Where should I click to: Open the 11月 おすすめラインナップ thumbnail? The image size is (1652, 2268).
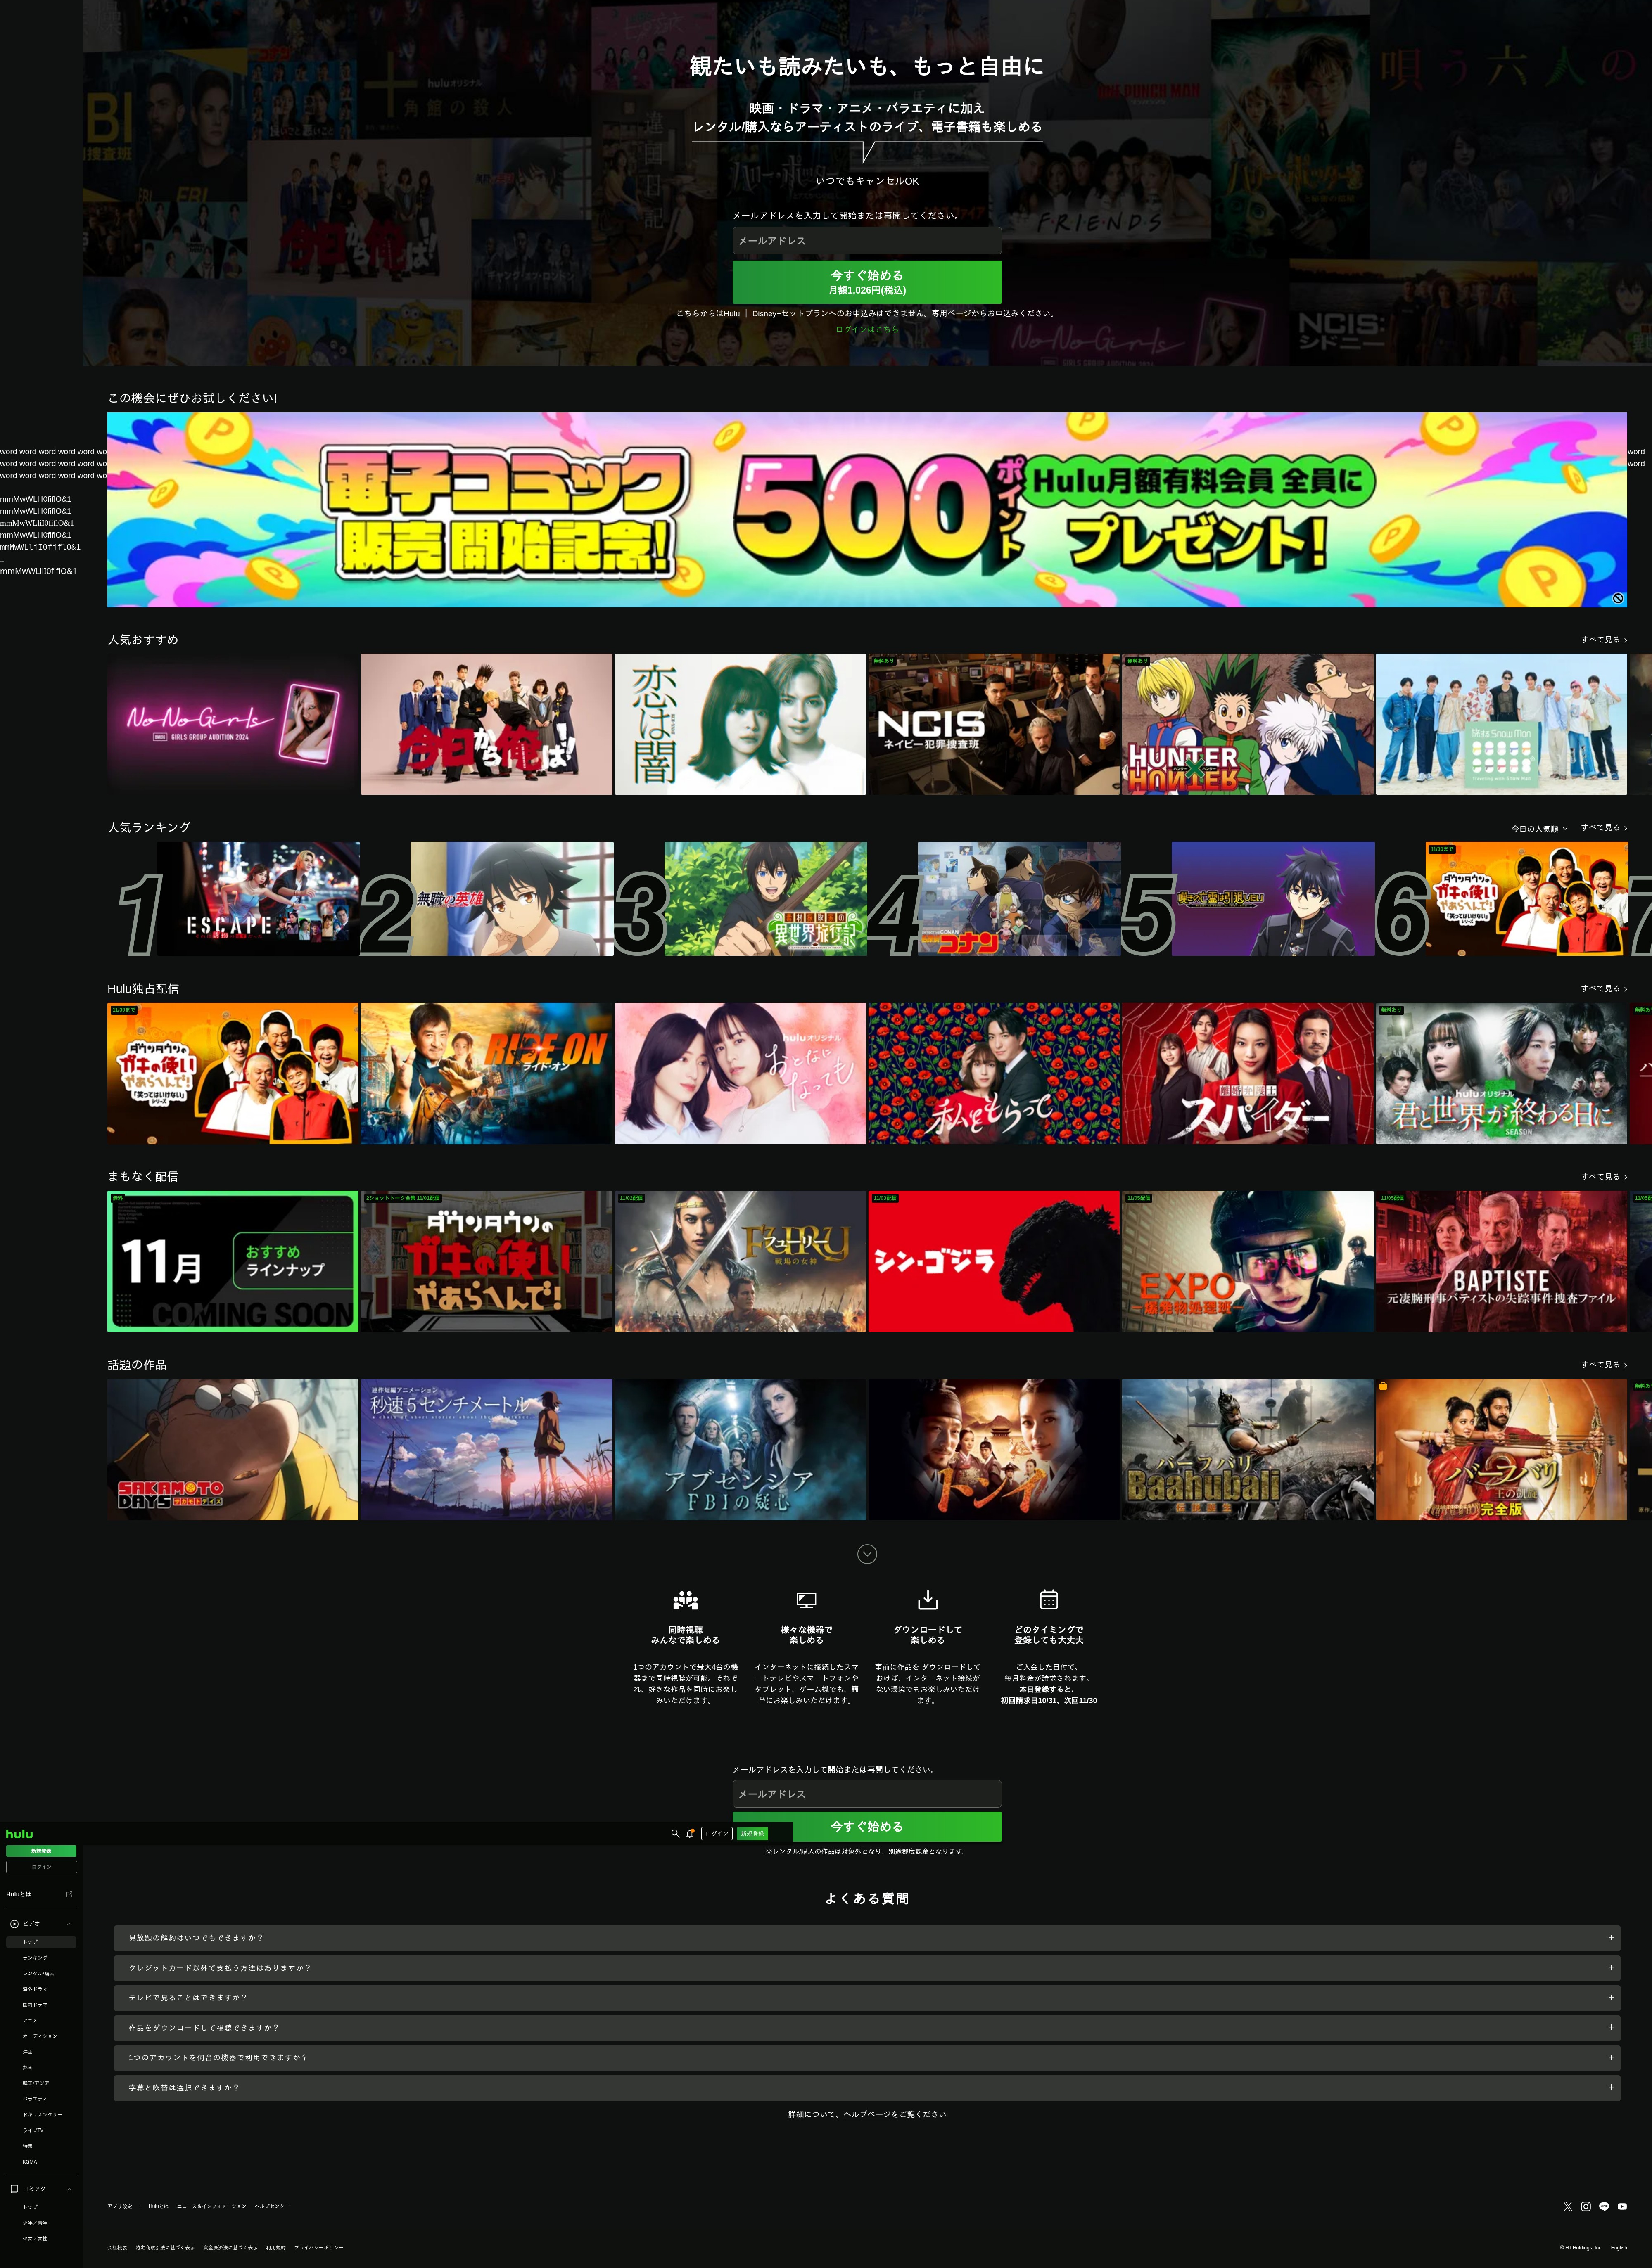pos(233,1261)
